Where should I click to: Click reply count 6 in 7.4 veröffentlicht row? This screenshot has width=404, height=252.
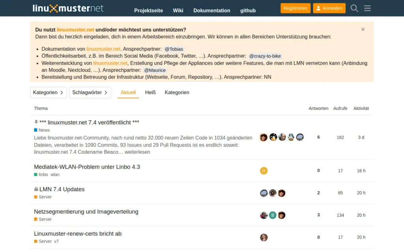pyautogui.click(x=318, y=137)
